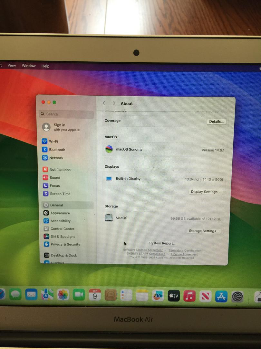
Task: Click the MacOS storage disk icon
Action: click(109, 218)
